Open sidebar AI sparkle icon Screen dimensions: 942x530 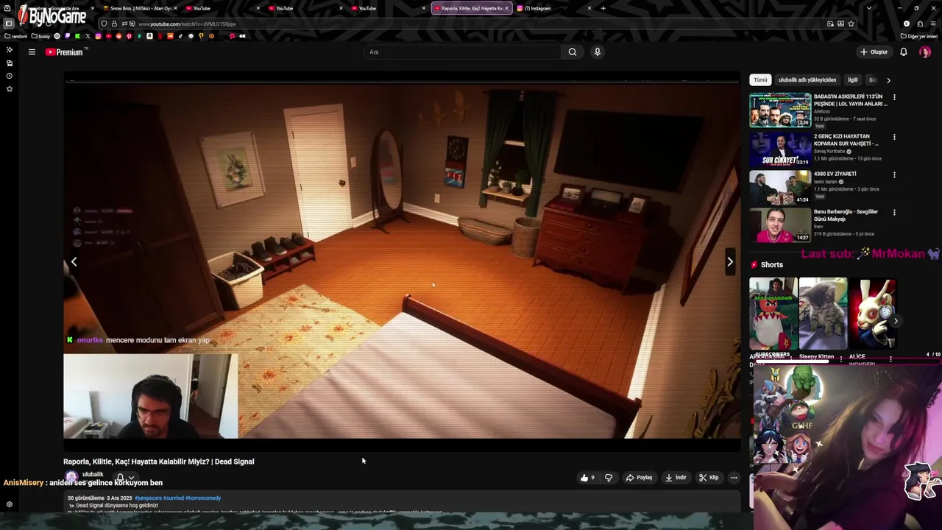tap(10, 49)
